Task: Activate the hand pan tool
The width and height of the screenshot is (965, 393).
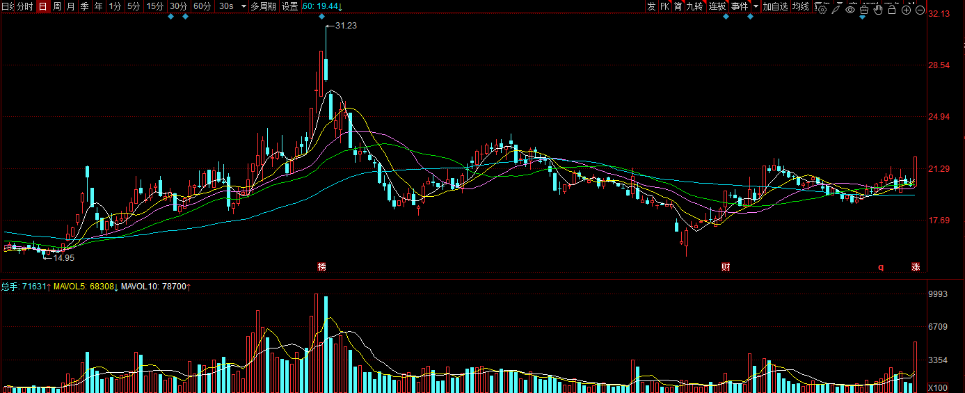Action: click(878, 10)
